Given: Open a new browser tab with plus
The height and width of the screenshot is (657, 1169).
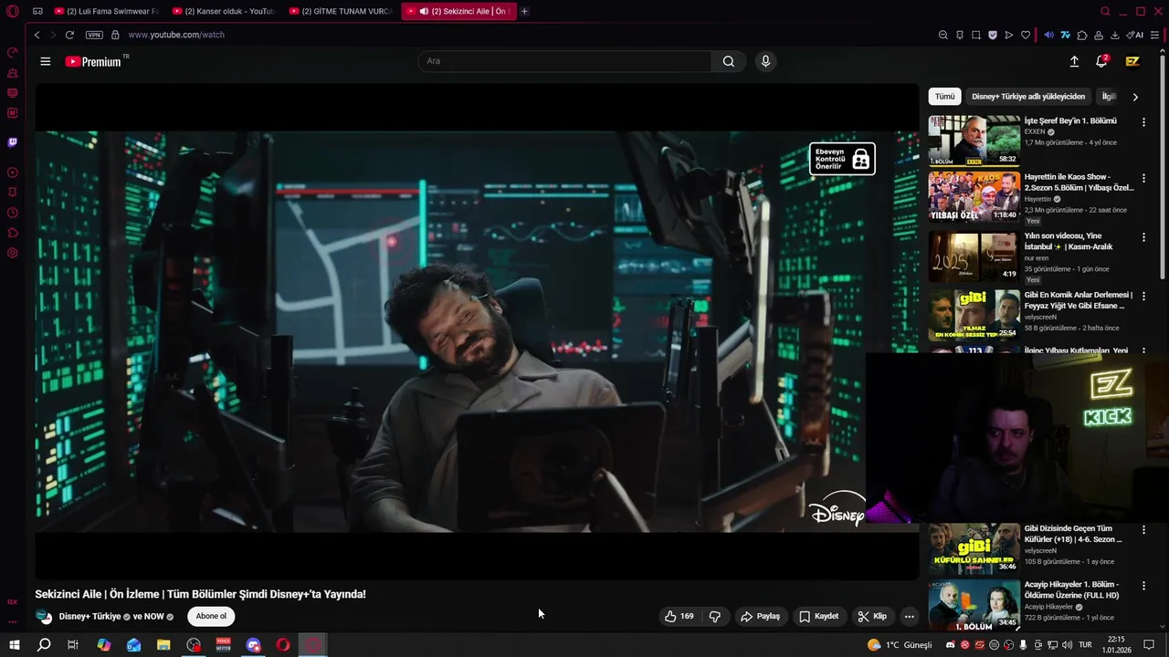Looking at the screenshot, I should (x=524, y=11).
